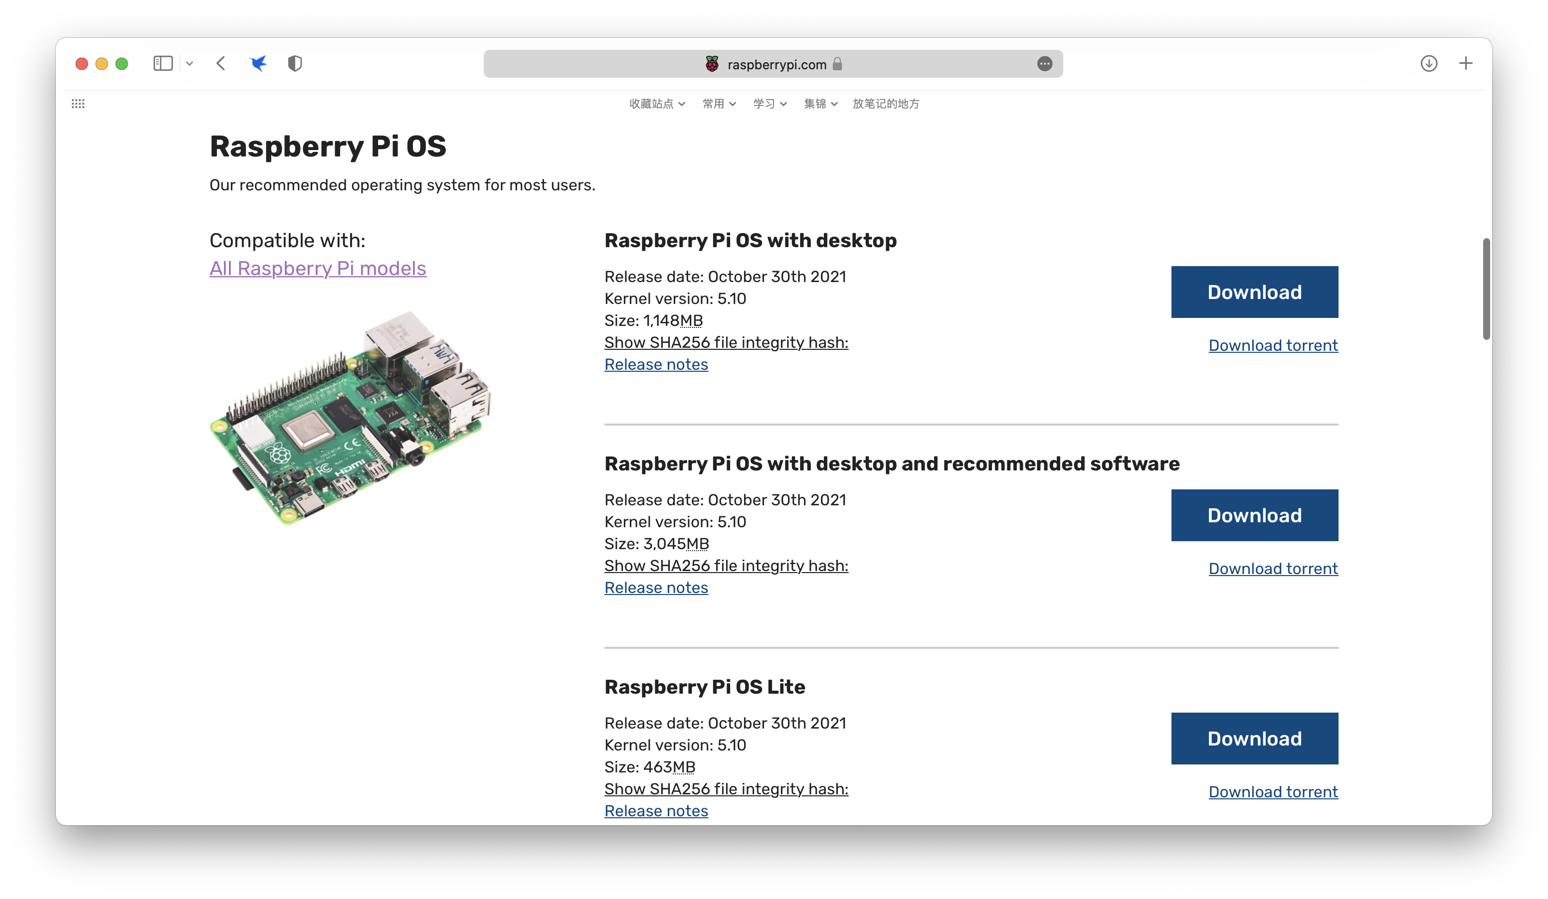This screenshot has width=1548, height=899.
Task: Expand the 常用 bookmarks folder
Action: (x=719, y=104)
